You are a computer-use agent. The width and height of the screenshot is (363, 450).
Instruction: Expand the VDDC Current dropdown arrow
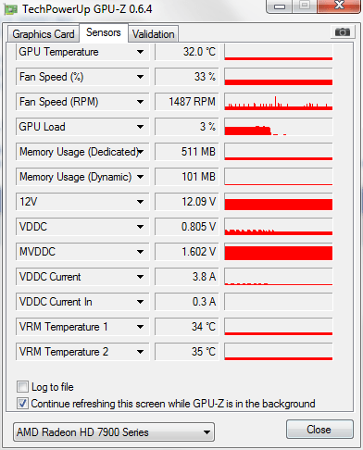click(140, 277)
